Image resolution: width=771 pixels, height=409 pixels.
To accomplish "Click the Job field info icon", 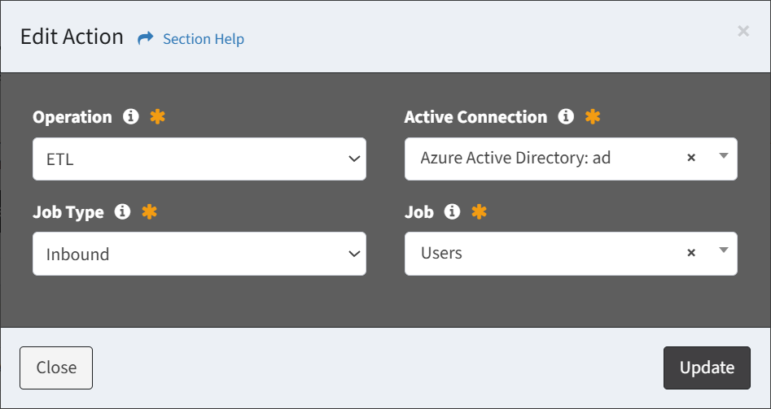I will [452, 211].
